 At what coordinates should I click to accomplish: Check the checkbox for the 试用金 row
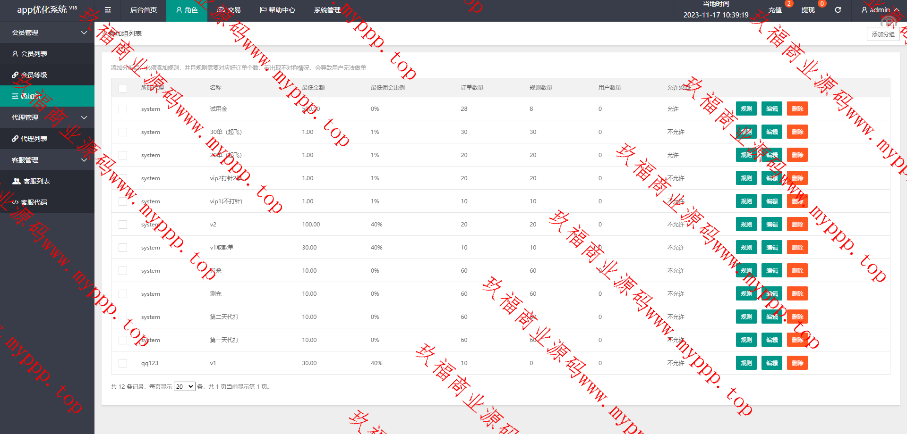point(123,109)
